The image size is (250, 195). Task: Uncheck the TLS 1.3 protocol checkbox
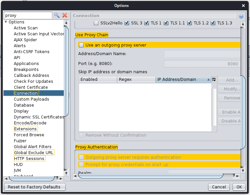coord(213,23)
